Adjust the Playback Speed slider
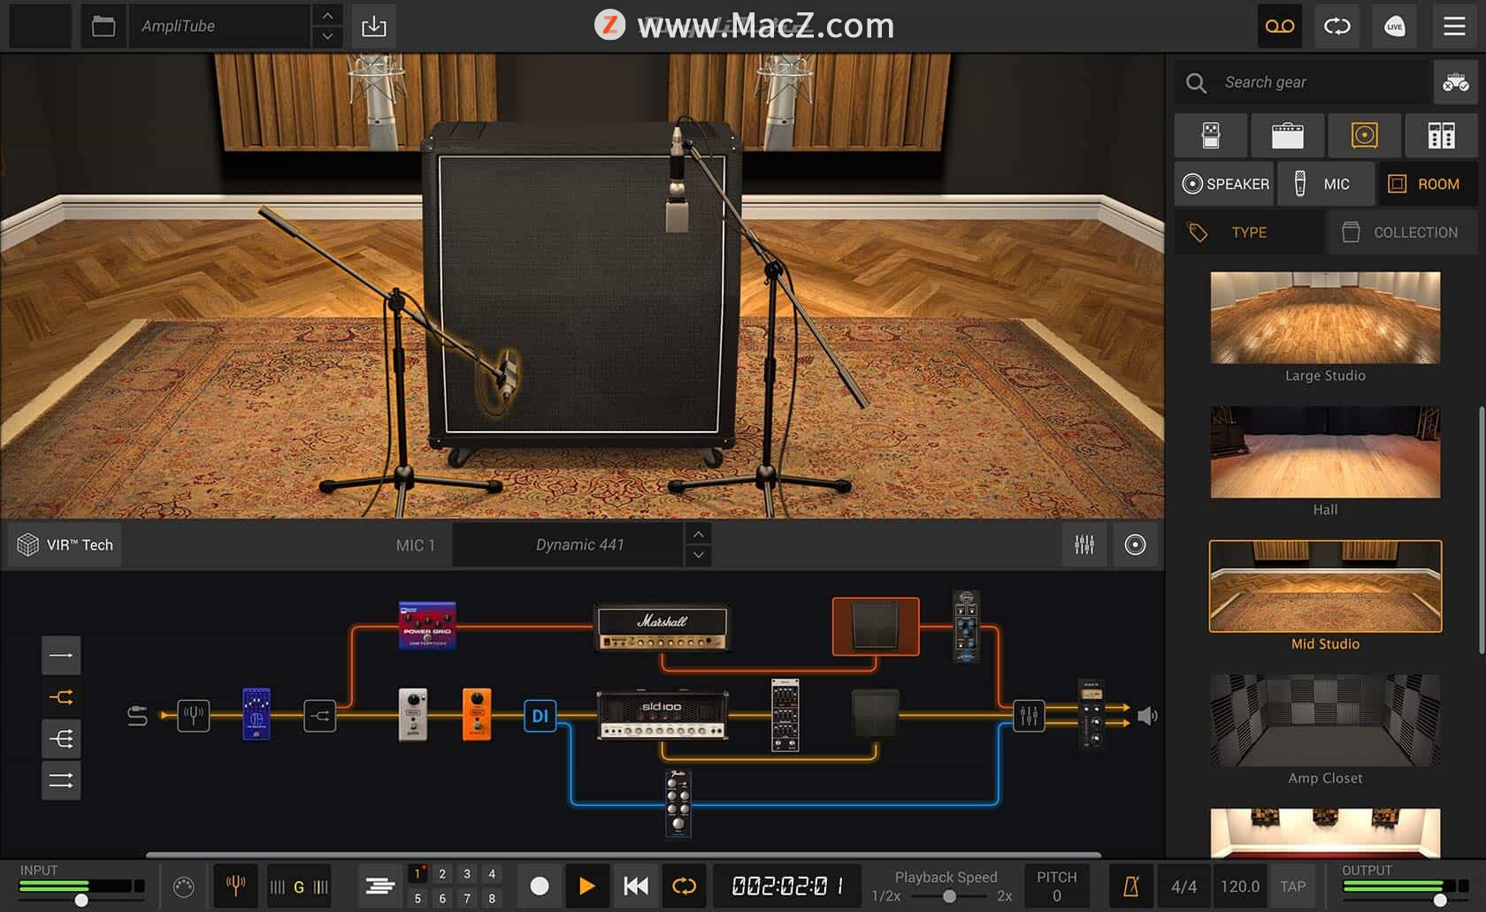Screen dimensions: 1486x912 948,896
